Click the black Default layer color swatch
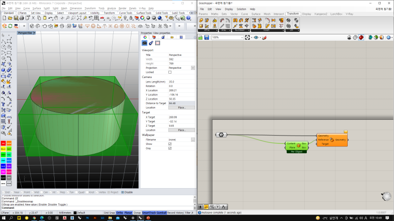 pyautogui.click(x=75, y=213)
